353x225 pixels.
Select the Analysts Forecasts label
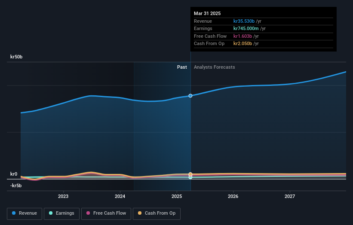(x=214, y=67)
